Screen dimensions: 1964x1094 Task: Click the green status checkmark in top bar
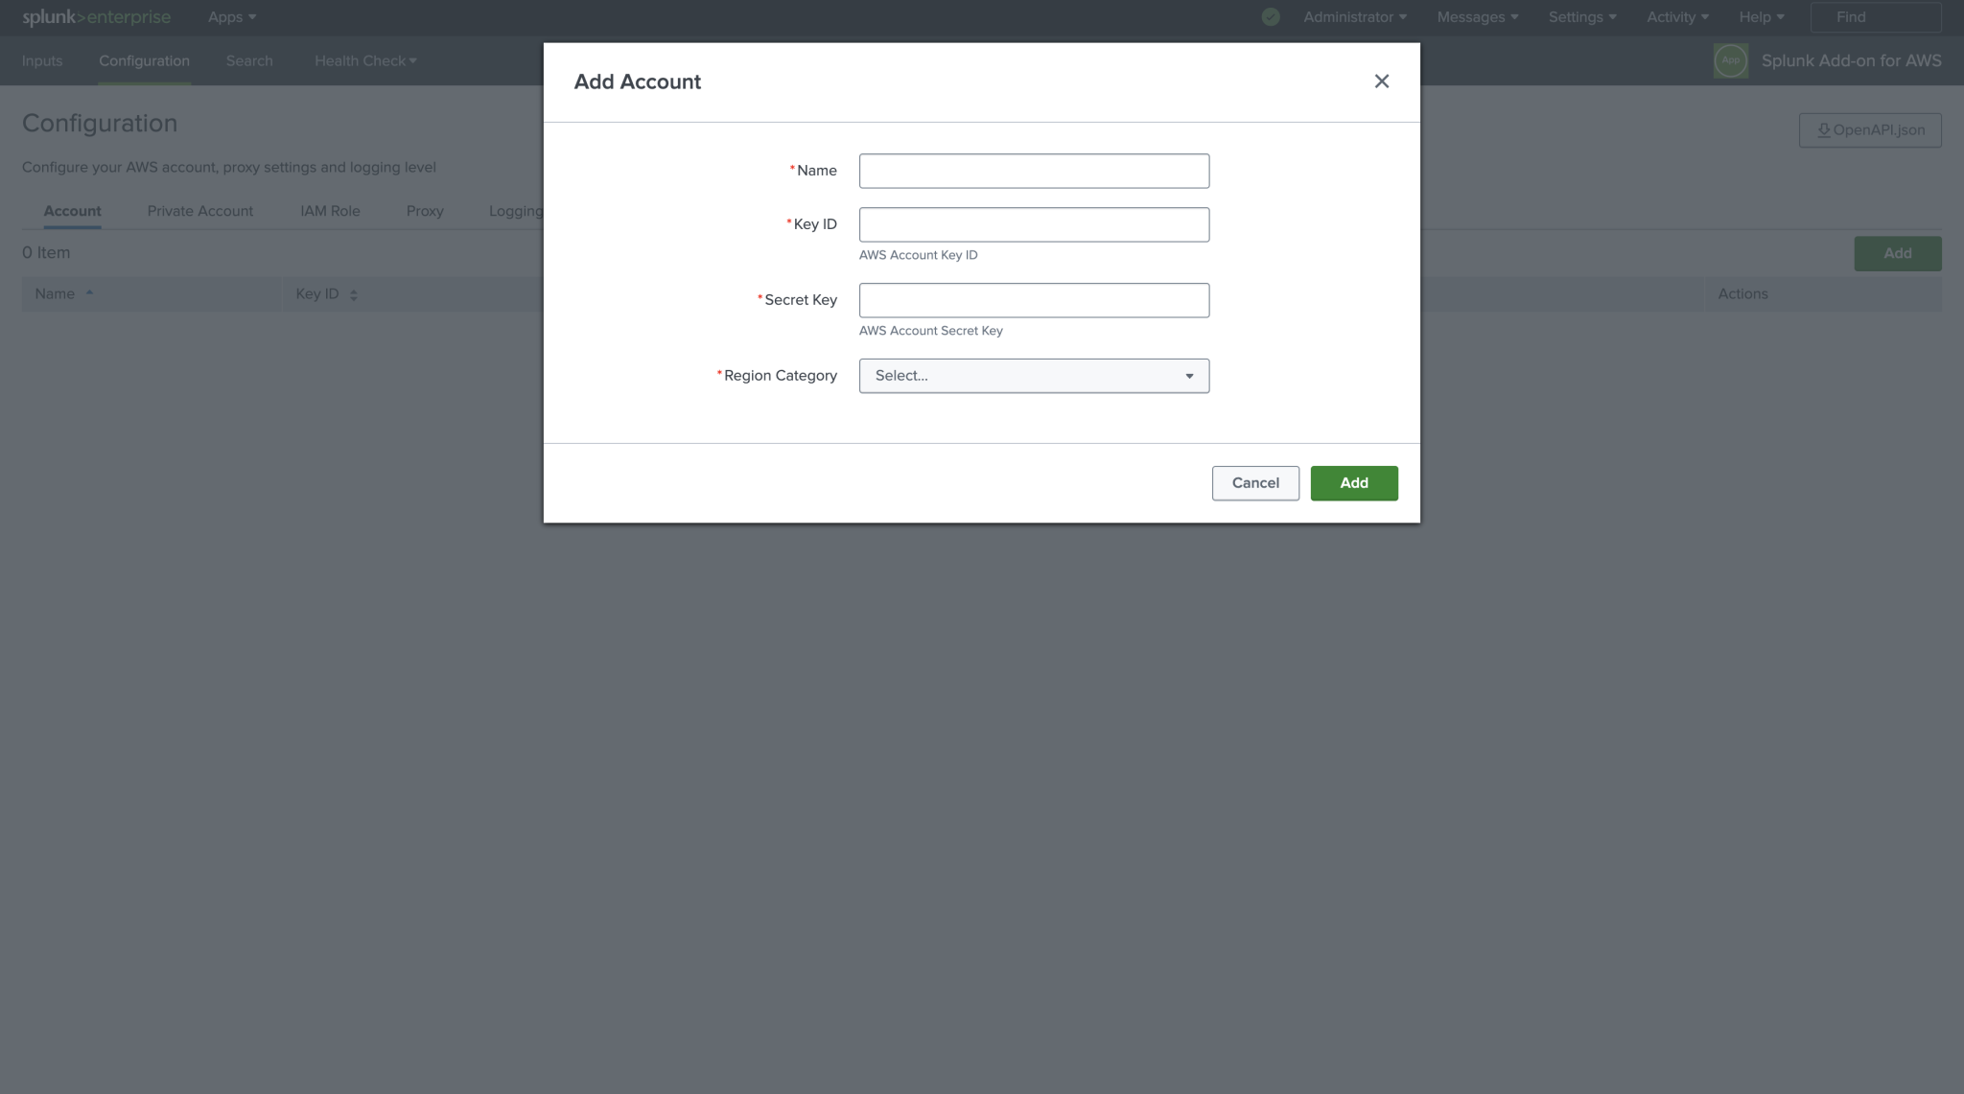[1269, 16]
